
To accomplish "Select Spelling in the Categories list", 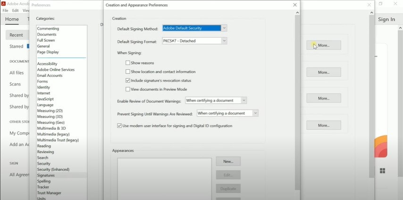I will (44, 181).
